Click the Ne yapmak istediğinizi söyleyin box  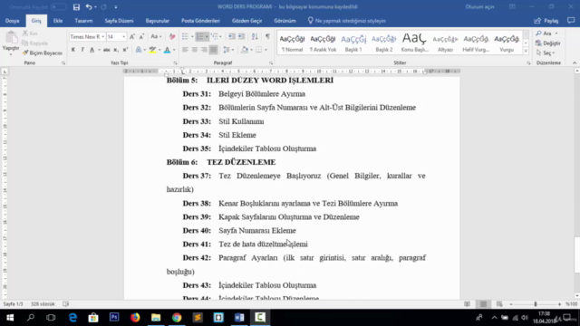(347, 21)
